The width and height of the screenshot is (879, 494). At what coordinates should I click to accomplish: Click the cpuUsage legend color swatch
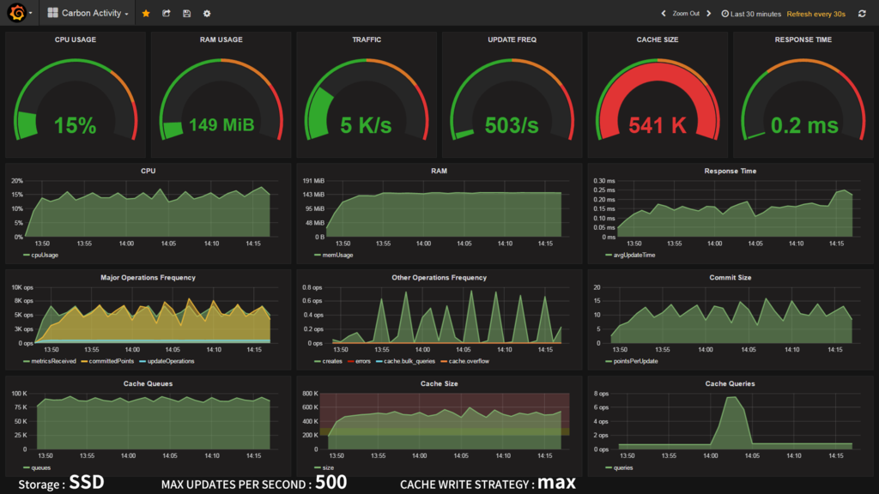coord(27,256)
